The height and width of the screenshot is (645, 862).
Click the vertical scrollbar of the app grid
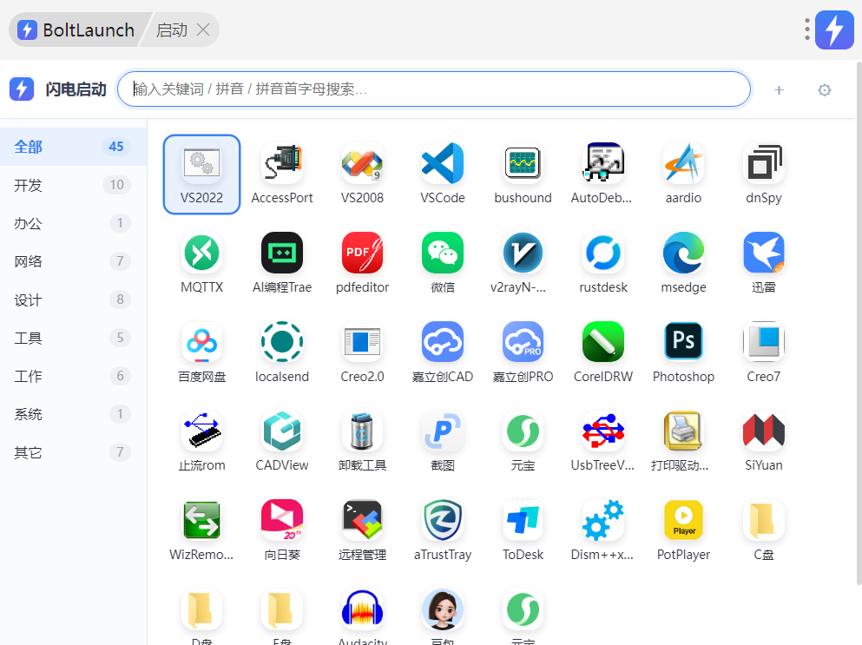[859, 322]
